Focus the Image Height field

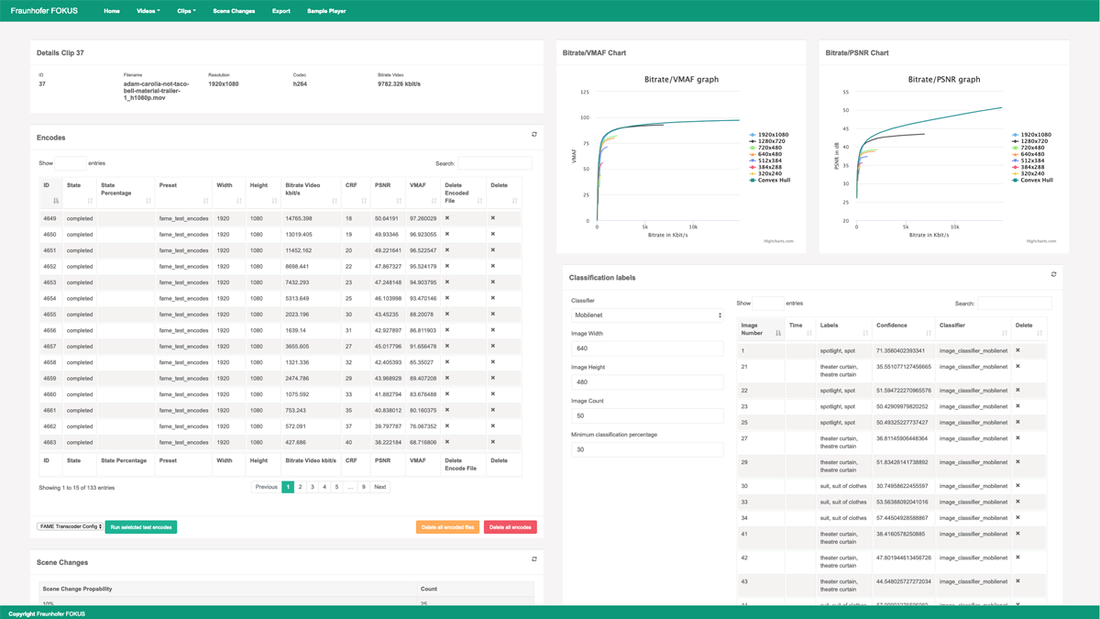[647, 381]
